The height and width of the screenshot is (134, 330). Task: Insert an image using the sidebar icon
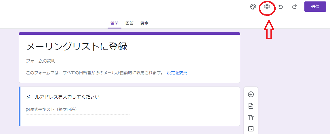(x=251, y=129)
